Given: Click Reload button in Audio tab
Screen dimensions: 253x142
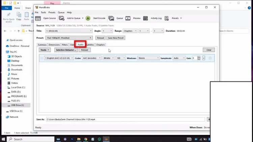Looking at the screenshot, I should tap(85, 50).
